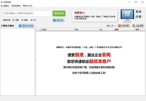This screenshot has height=101, width=146.
Task: Open the 帮助中心(H) menu
Action: pyautogui.click(x=28, y=6)
